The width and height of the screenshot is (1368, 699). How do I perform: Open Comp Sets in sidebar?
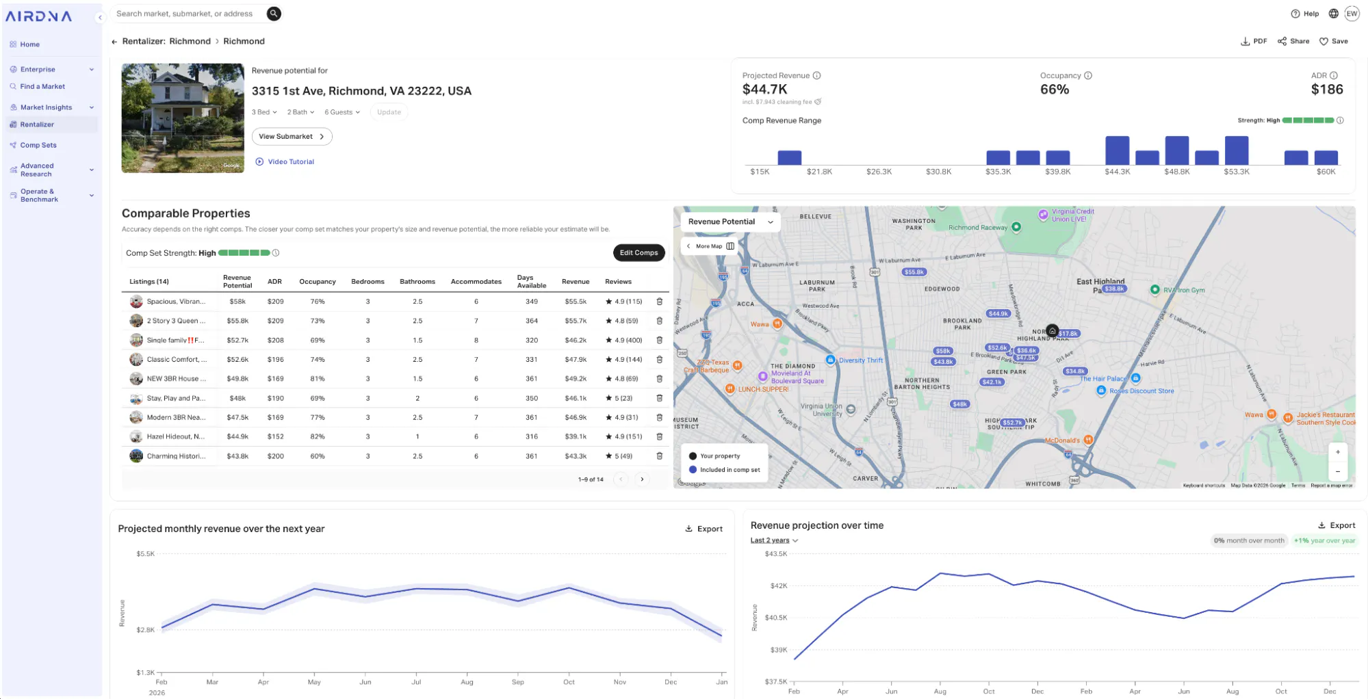pyautogui.click(x=38, y=146)
